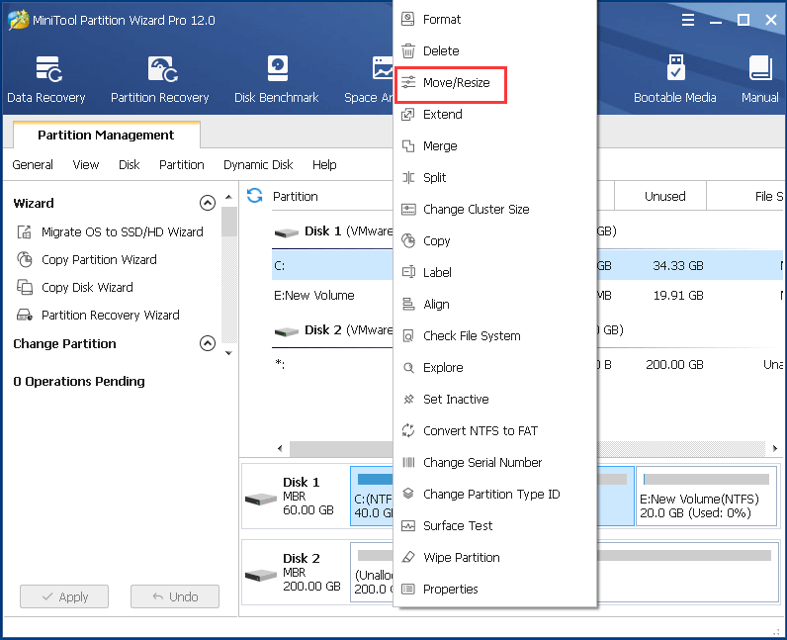Click the Undo button
Screen dimensions: 787x640
pos(175,596)
